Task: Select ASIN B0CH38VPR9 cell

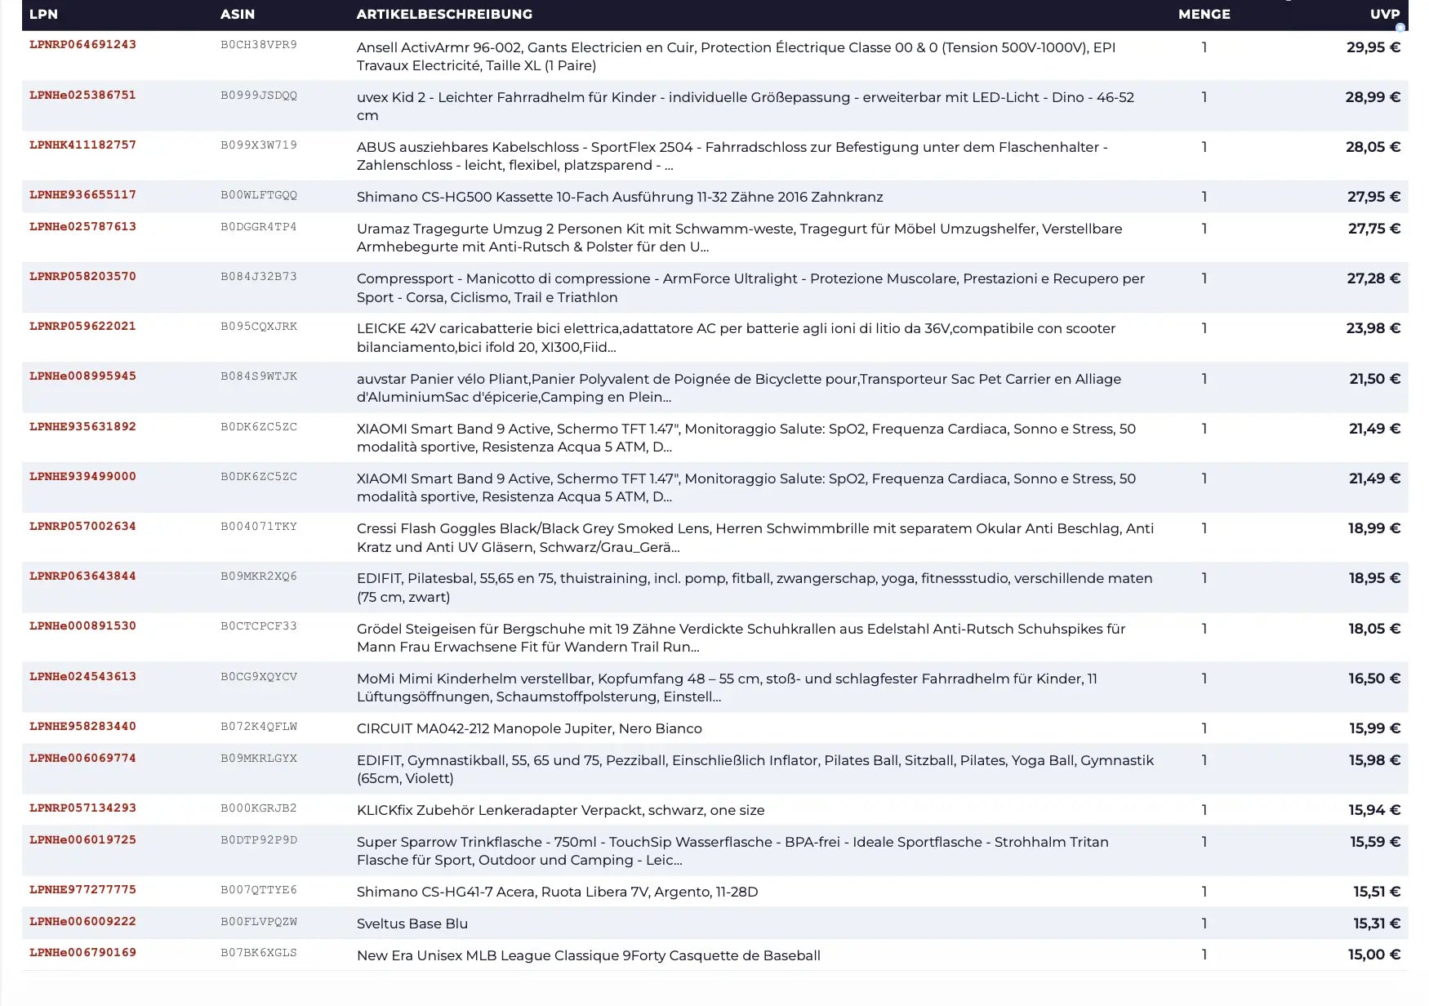Action: [259, 45]
